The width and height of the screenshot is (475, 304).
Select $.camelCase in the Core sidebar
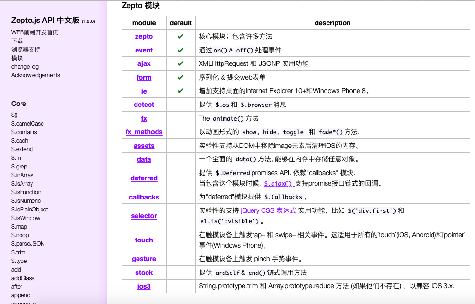27,123
